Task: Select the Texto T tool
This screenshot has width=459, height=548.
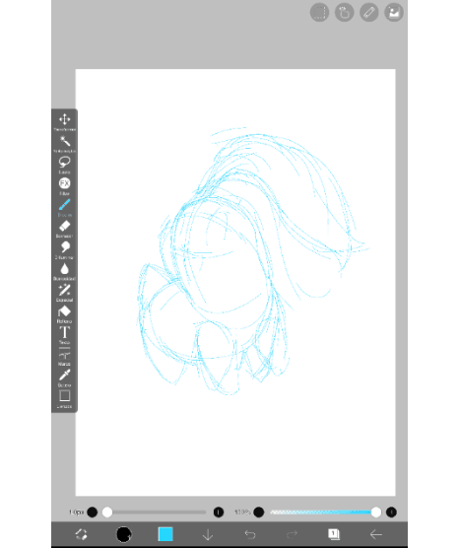Action: point(65,335)
